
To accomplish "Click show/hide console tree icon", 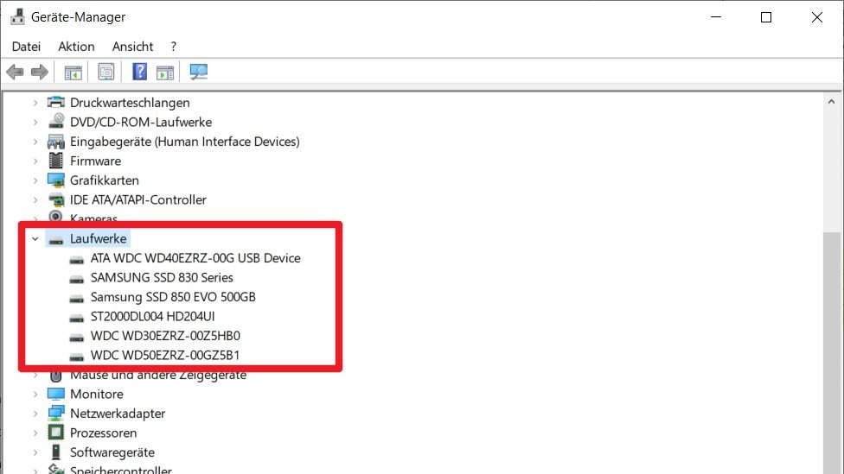I will tap(73, 72).
